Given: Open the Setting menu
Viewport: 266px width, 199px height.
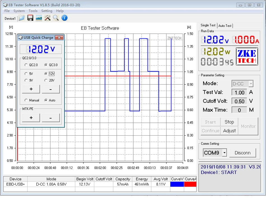Looking at the screenshot, I should tap(47, 11).
